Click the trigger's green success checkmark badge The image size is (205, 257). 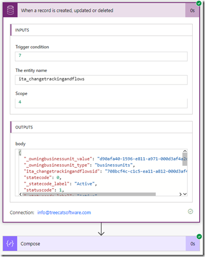[199, 3]
